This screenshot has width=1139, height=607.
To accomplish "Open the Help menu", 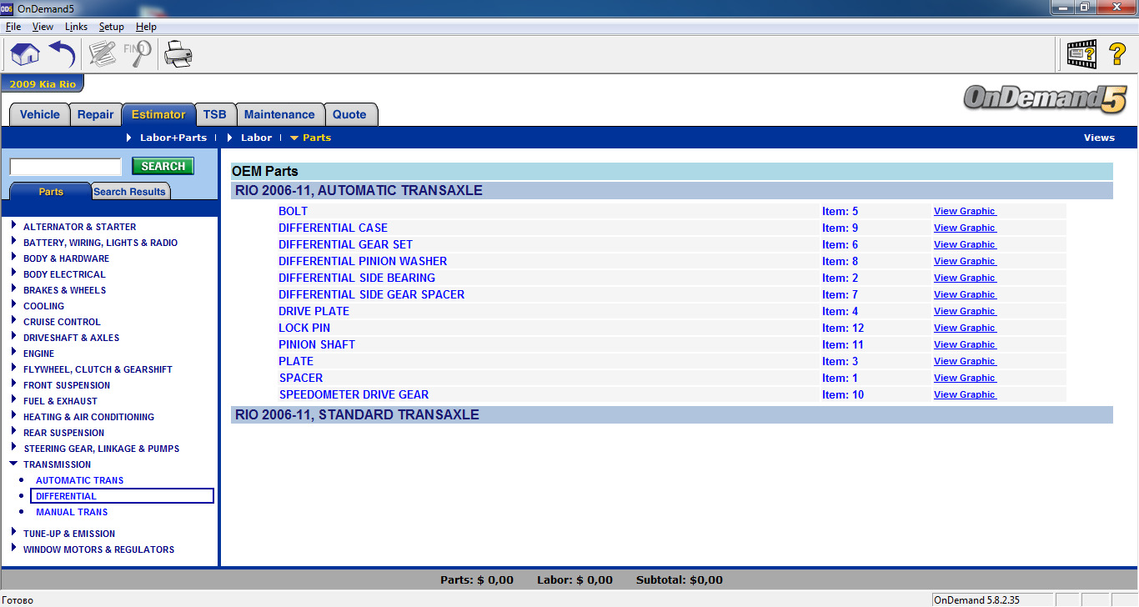I will coord(146,27).
